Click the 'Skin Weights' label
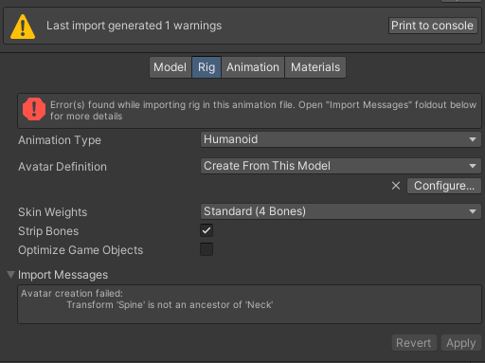 point(53,212)
